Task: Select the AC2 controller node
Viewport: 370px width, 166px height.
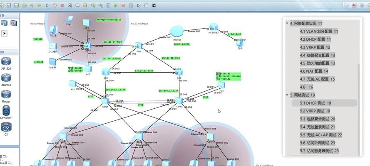Action: point(221,85)
